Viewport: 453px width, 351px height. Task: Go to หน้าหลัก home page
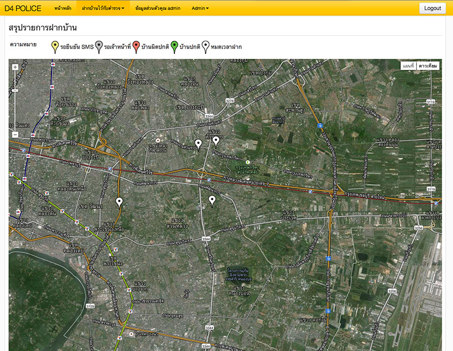(x=63, y=8)
